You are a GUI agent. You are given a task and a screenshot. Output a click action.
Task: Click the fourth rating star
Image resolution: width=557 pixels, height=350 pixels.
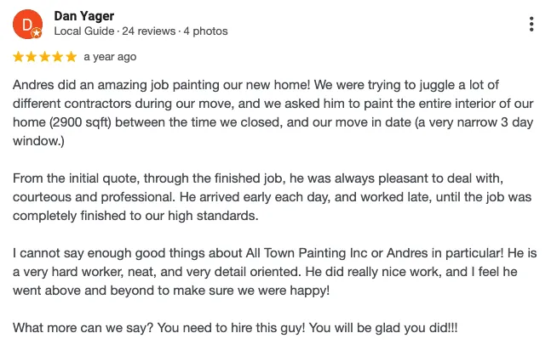[58, 57]
